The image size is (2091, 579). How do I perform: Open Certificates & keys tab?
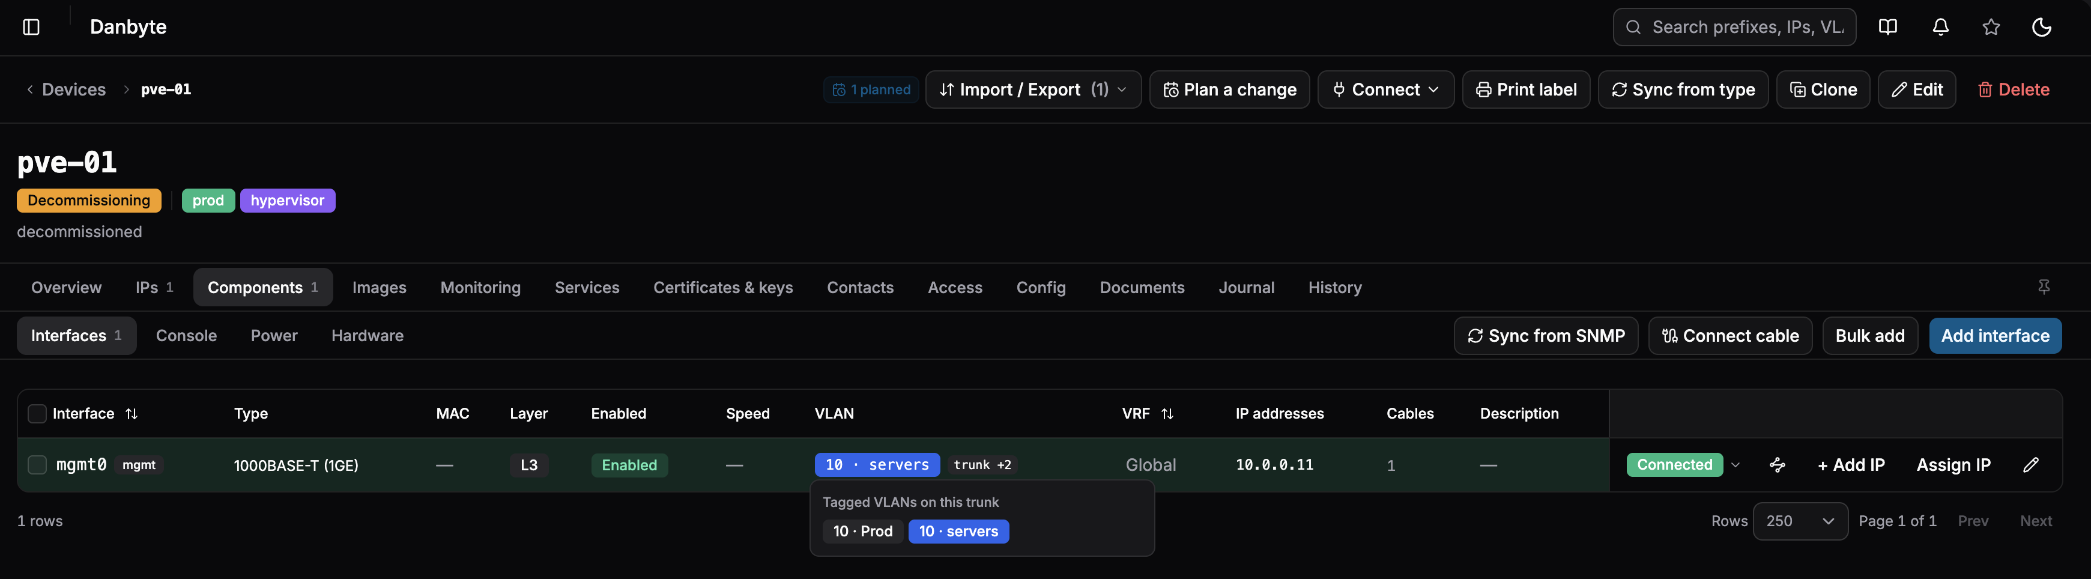tap(723, 288)
